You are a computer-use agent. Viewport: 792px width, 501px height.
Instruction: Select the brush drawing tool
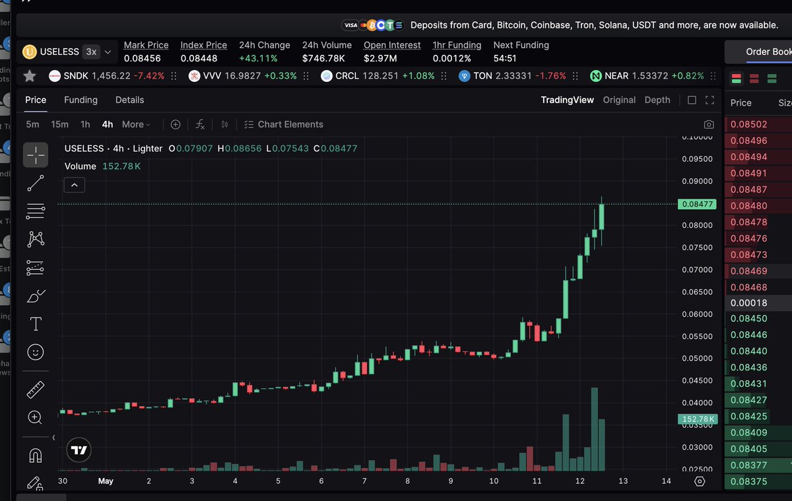tap(36, 296)
